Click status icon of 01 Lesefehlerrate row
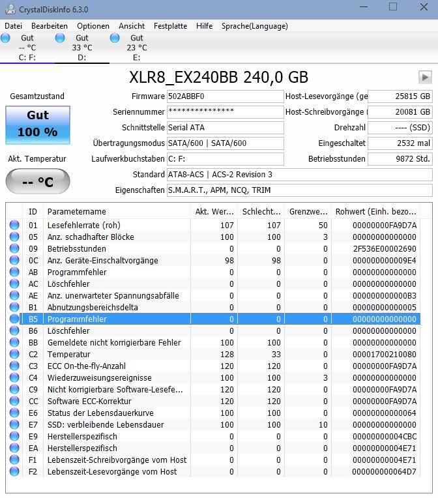Image resolution: width=438 pixels, height=498 pixels. [x=14, y=225]
